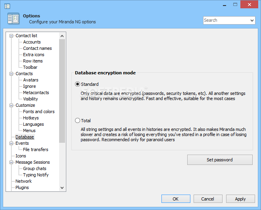Select Extra icons in the tree
Viewport: 261px width, 210px height.
pyautogui.click(x=34, y=55)
